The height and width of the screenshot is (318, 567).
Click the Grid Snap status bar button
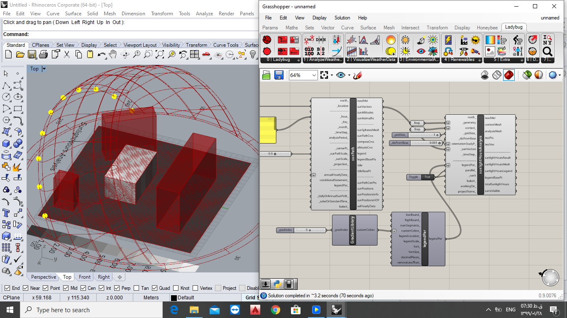pyautogui.click(x=250, y=298)
